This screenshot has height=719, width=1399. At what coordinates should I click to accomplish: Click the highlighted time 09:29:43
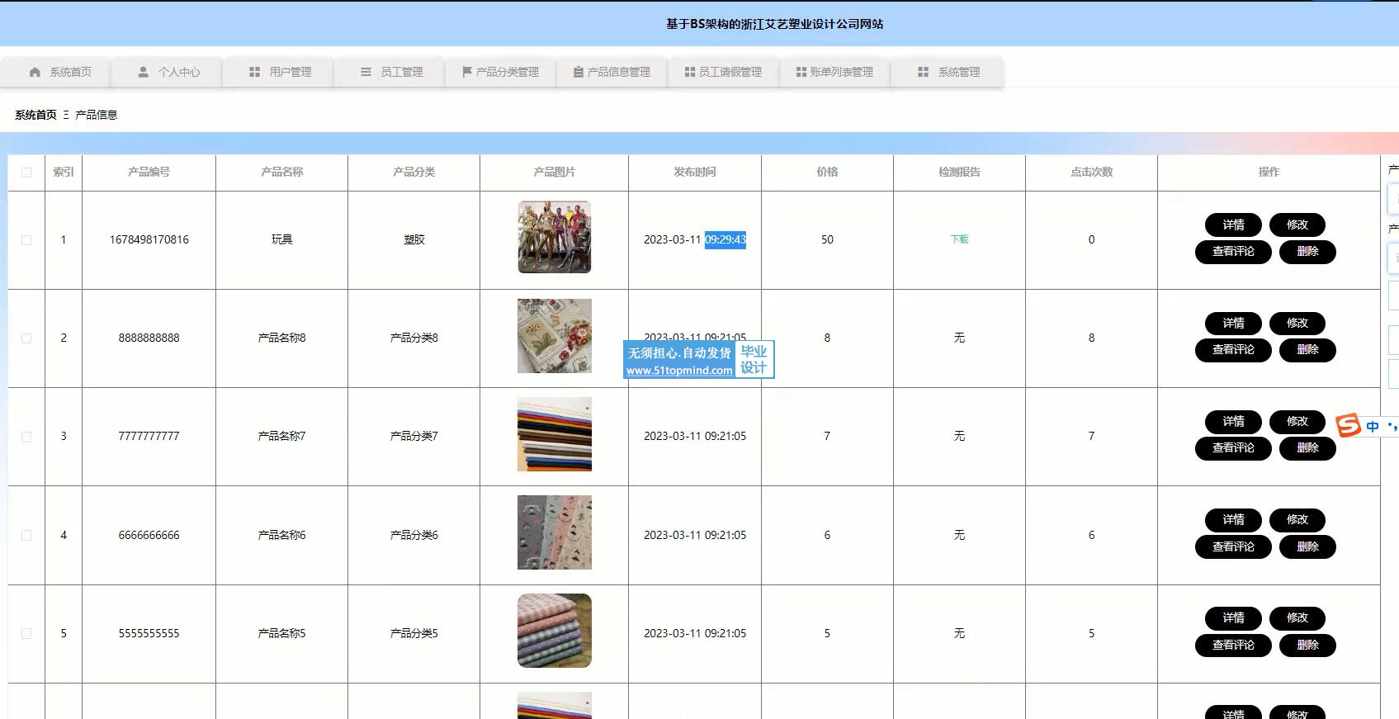pyautogui.click(x=725, y=239)
